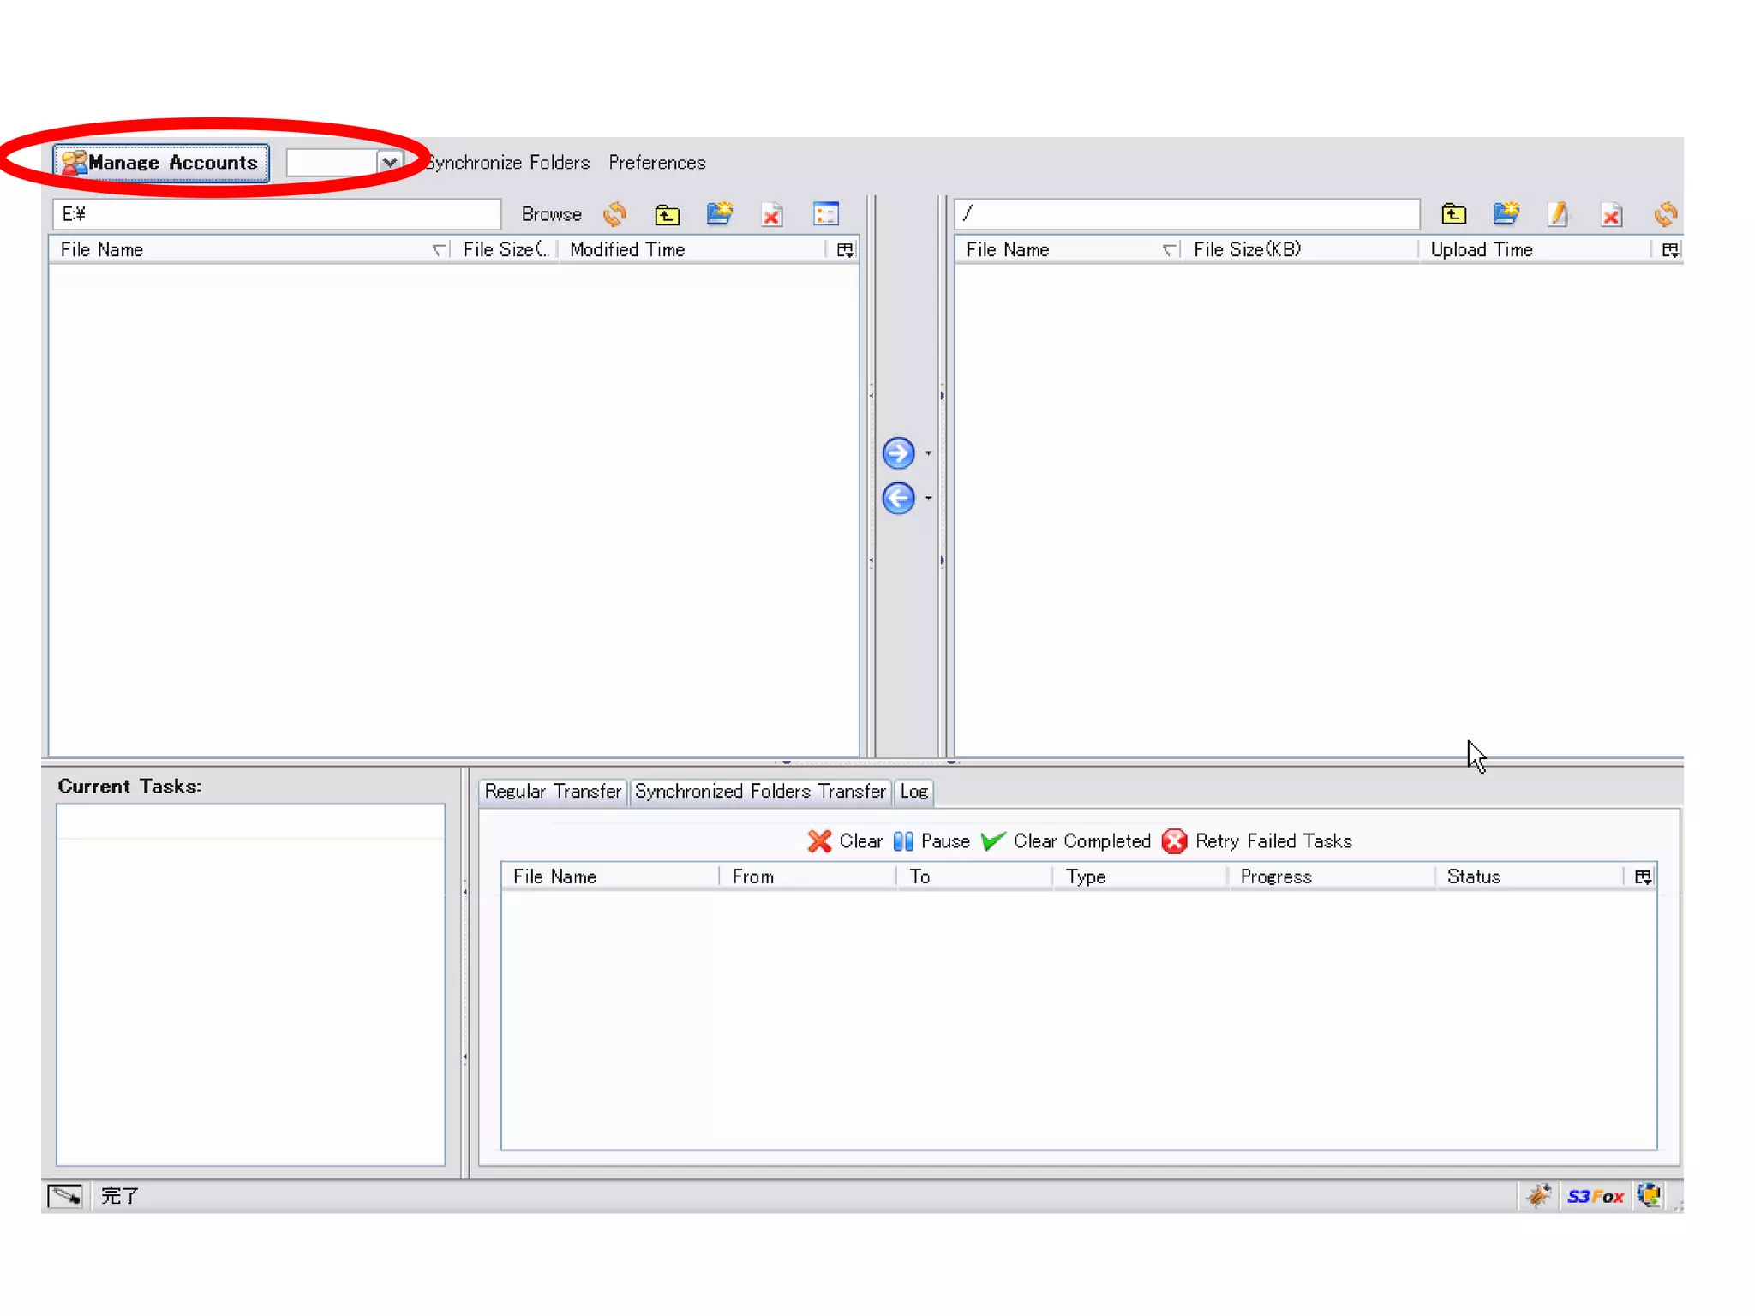
Task: Sort local files by Modified Time
Action: pyautogui.click(x=692, y=250)
